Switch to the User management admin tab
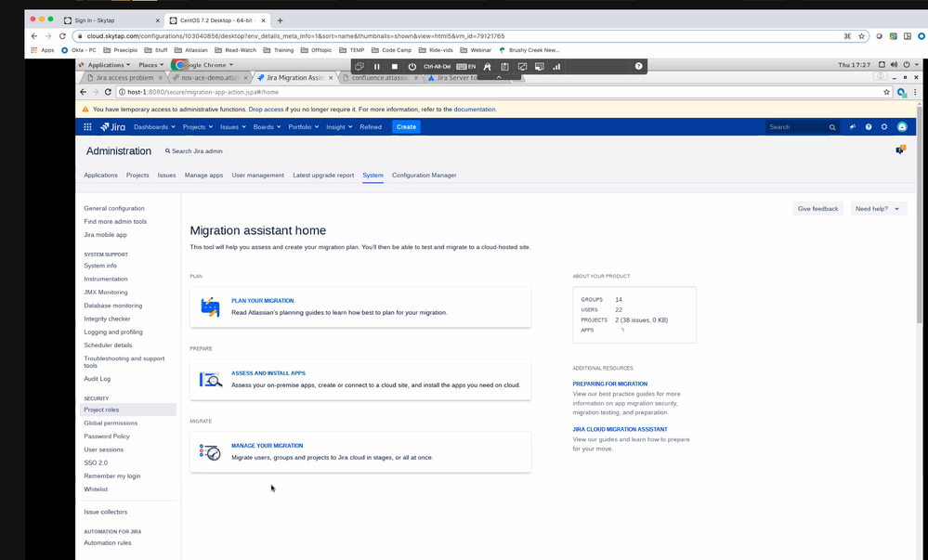The image size is (928, 560). coord(257,176)
